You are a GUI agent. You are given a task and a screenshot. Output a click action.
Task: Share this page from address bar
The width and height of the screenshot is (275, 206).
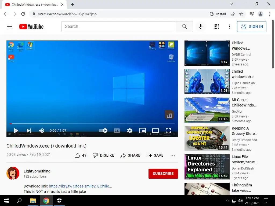pos(233,14)
